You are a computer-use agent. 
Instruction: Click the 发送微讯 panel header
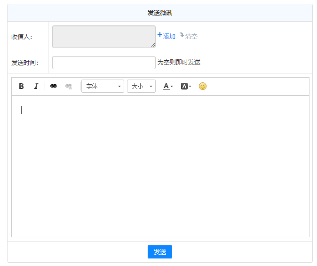pyautogui.click(x=160, y=13)
